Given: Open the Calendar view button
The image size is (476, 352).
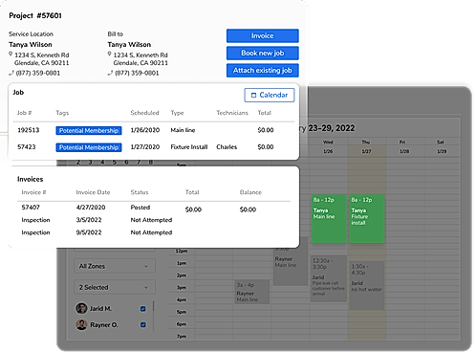Looking at the screenshot, I should pyautogui.click(x=270, y=95).
